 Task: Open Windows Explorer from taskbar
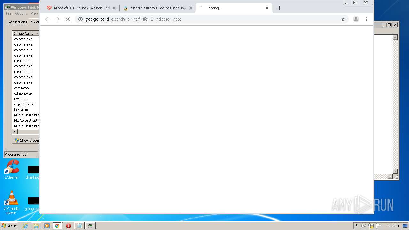(x=36, y=226)
